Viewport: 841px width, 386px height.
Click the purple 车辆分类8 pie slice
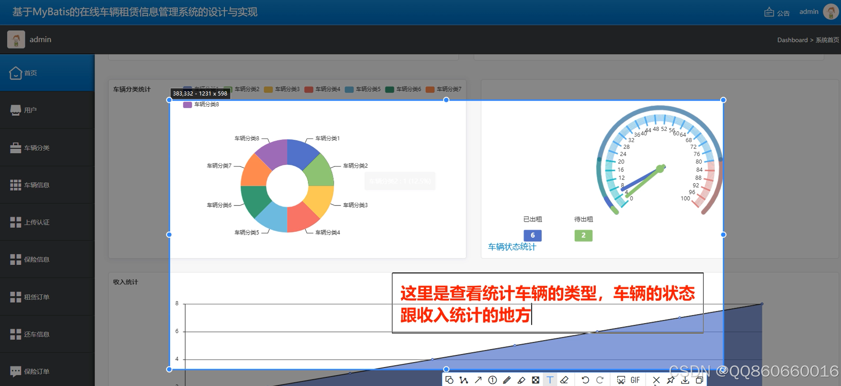[274, 154]
